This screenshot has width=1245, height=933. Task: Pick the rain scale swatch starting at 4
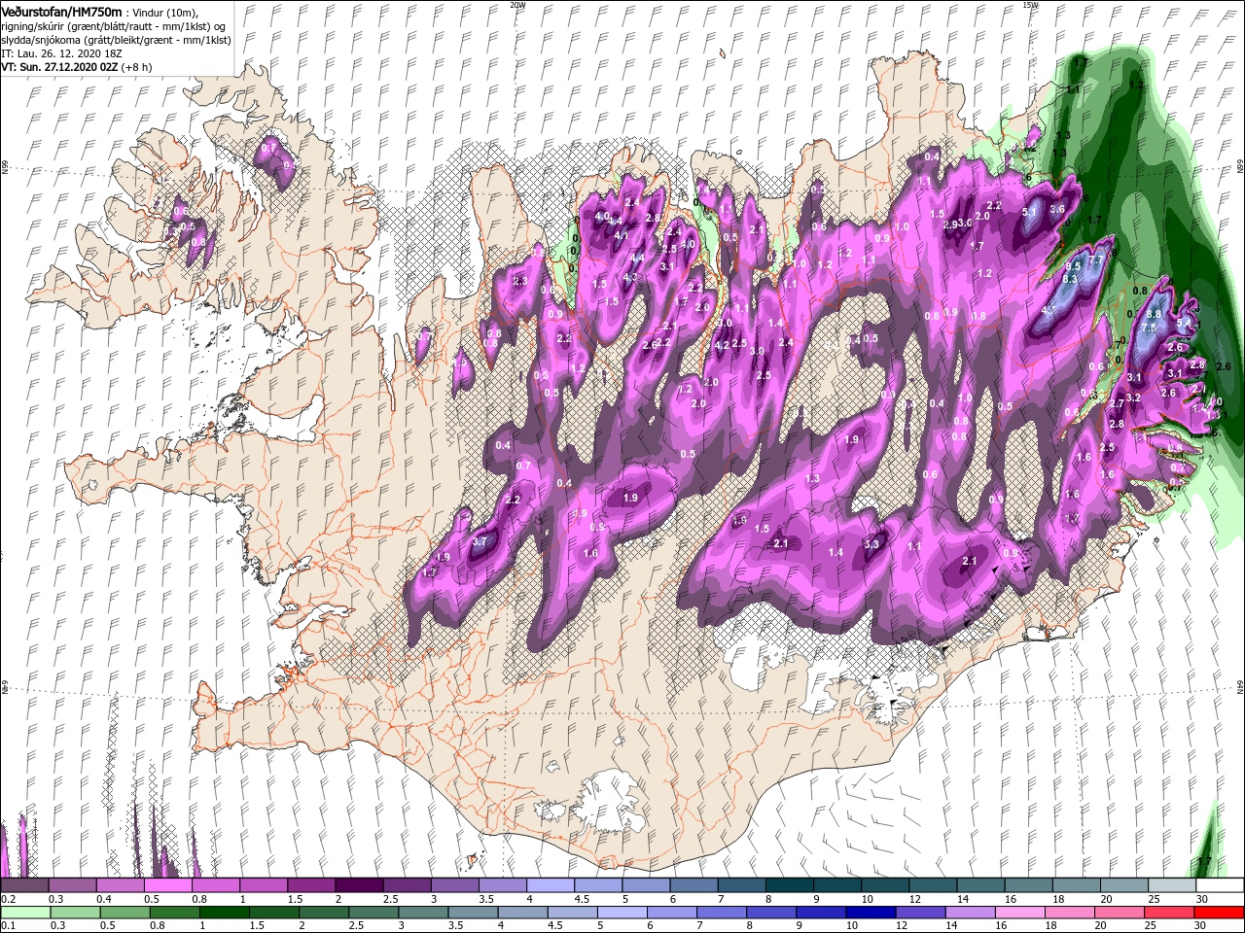(x=522, y=912)
